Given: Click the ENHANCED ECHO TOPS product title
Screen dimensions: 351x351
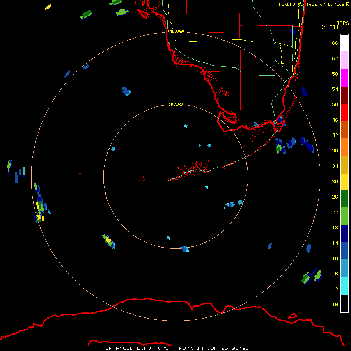Looking at the screenshot, I should (137, 348).
